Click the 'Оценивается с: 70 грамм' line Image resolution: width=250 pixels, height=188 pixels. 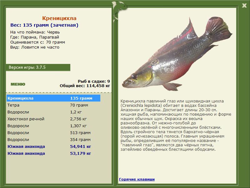(37, 42)
